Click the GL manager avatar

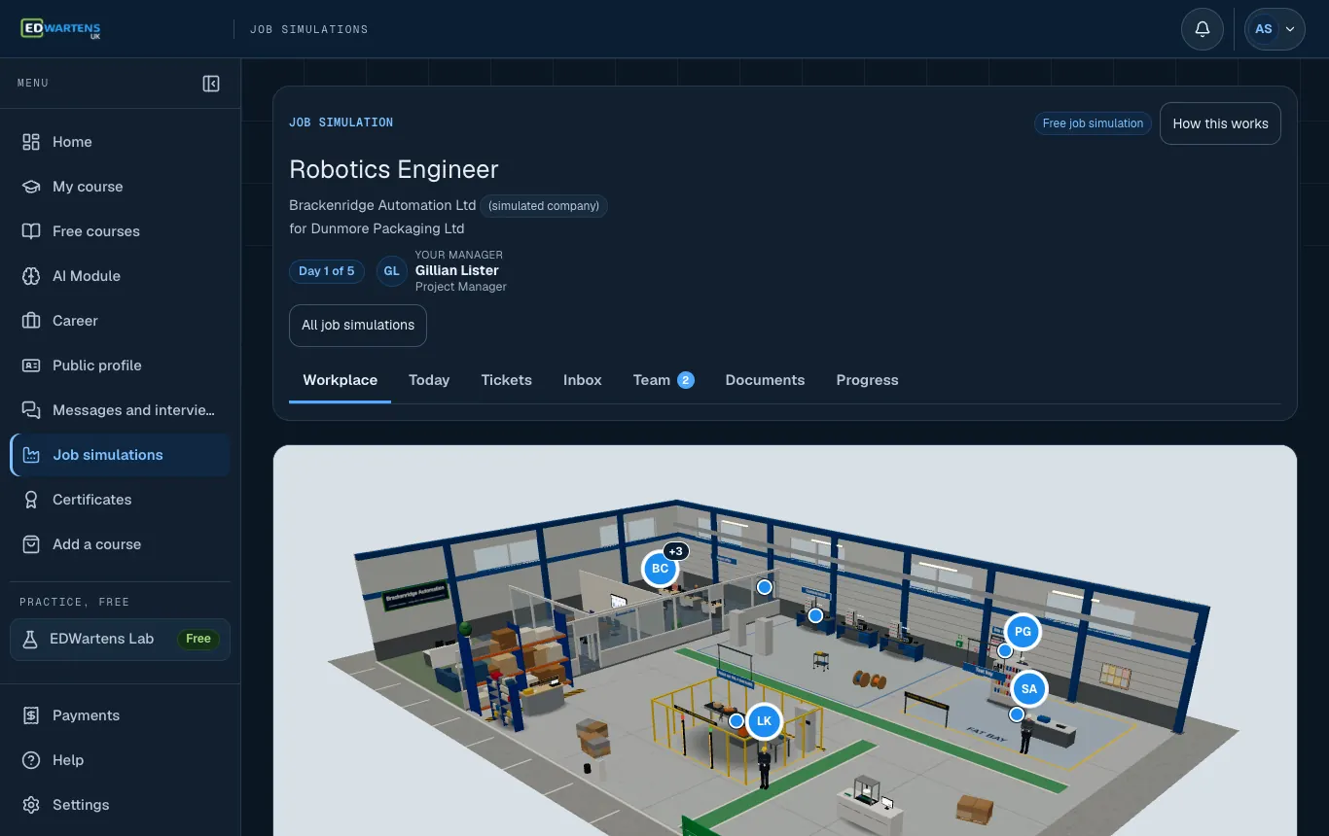[392, 271]
